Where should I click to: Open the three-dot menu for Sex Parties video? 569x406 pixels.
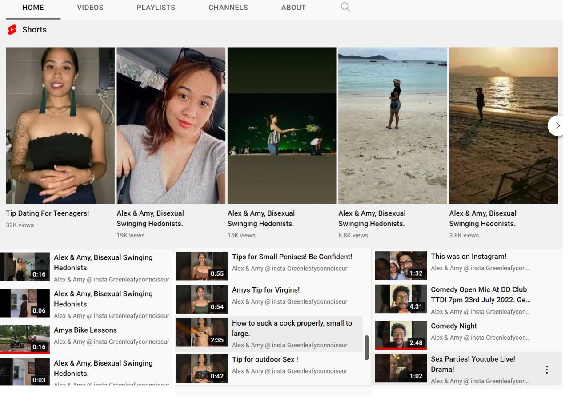[x=547, y=370]
